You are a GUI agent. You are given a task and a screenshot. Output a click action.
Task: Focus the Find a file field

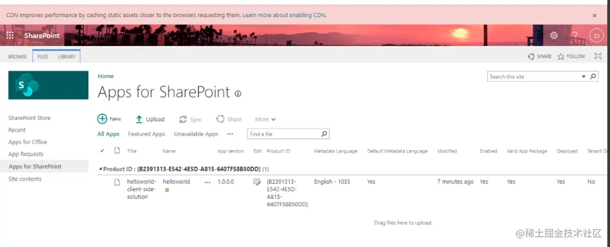pos(284,134)
